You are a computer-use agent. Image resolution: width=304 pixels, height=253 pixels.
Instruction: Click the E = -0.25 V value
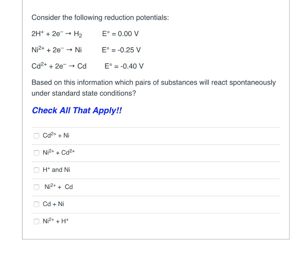pos(122,50)
